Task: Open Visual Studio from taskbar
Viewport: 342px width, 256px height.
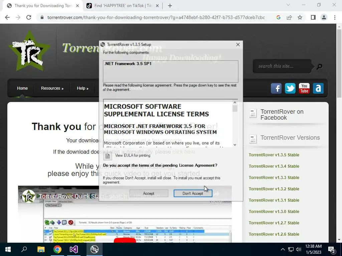Action: click(x=74, y=249)
